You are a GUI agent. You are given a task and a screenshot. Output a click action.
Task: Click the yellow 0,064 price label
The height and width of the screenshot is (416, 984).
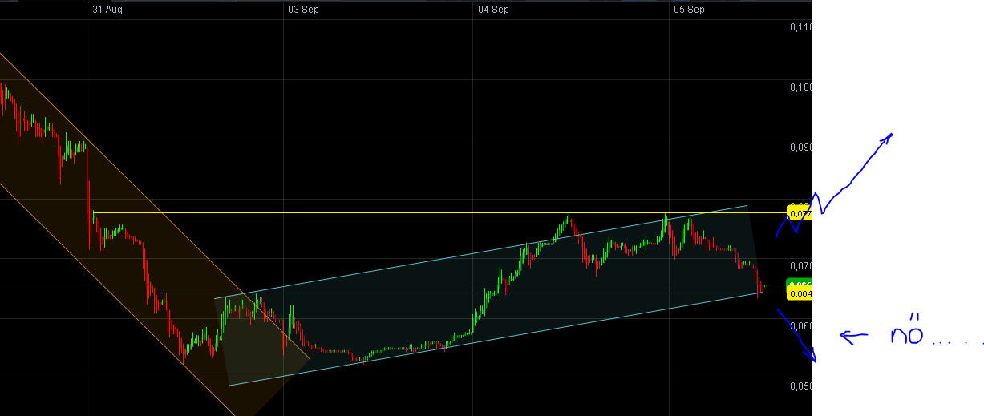click(800, 293)
